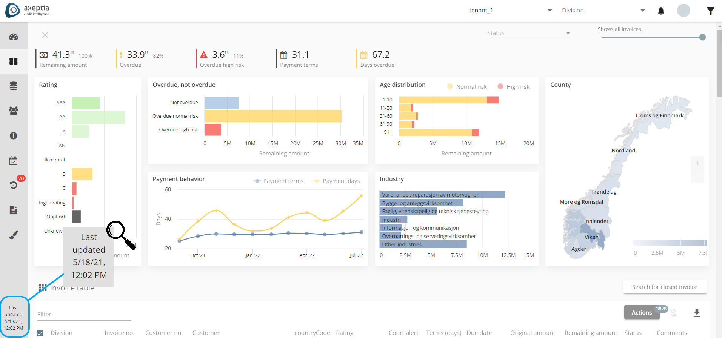Adjust the Shows all invoices slider handle
Viewport: 722px width, 338px height.
pyautogui.click(x=702, y=37)
